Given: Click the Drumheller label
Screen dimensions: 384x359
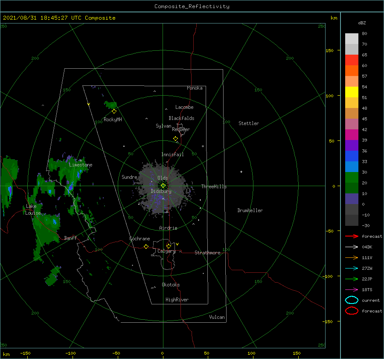Looking at the screenshot, I should tap(250, 210).
